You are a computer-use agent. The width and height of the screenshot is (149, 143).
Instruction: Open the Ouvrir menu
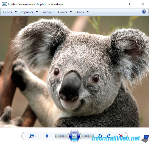pyautogui.click(x=80, y=12)
